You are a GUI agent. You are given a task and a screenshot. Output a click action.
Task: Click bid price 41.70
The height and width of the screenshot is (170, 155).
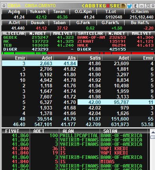point(70,102)
